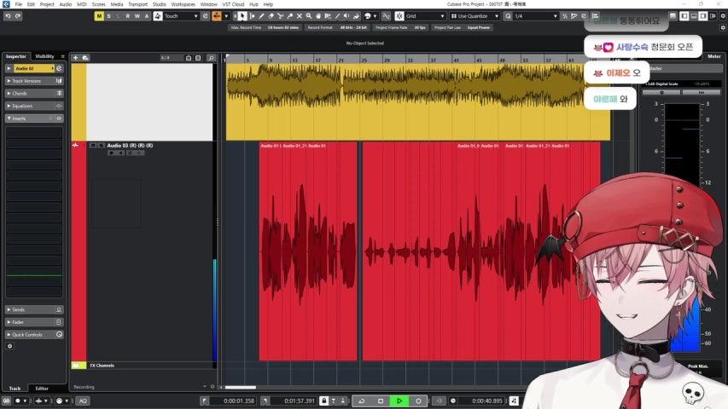
Task: Select the Split scissors tool
Action: pyautogui.click(x=281, y=16)
